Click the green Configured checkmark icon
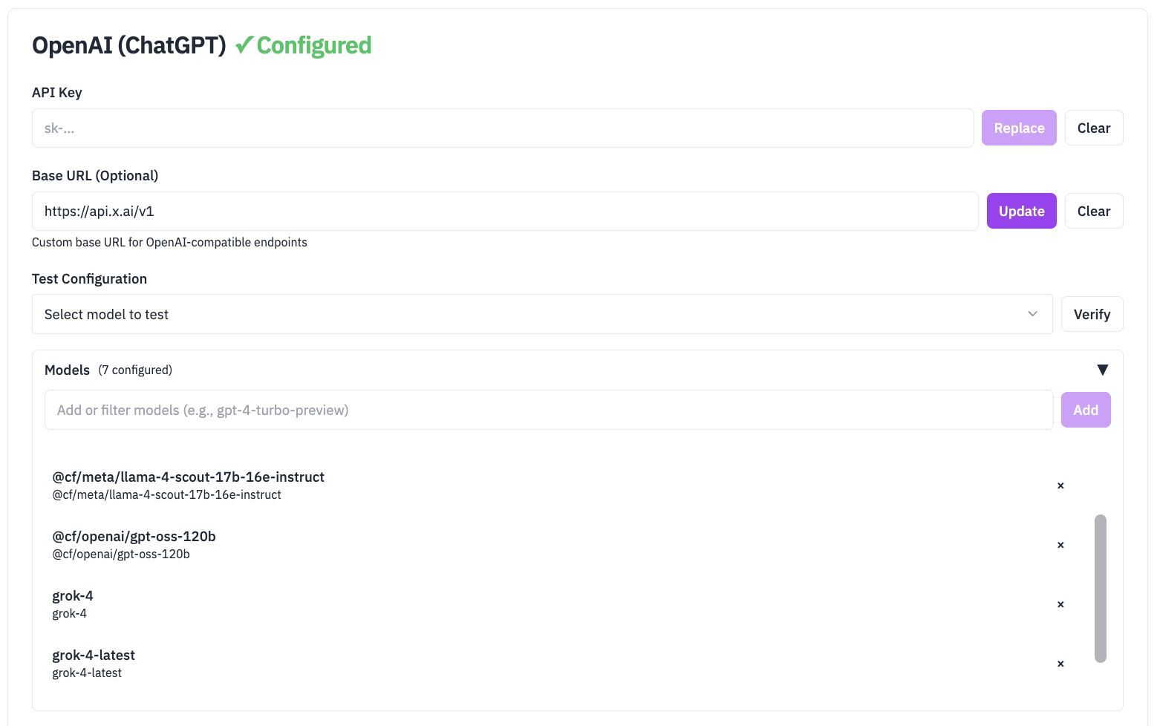The height and width of the screenshot is (726, 1160). coord(244,45)
